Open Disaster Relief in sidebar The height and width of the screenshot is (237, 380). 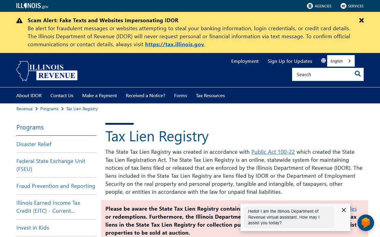click(34, 144)
